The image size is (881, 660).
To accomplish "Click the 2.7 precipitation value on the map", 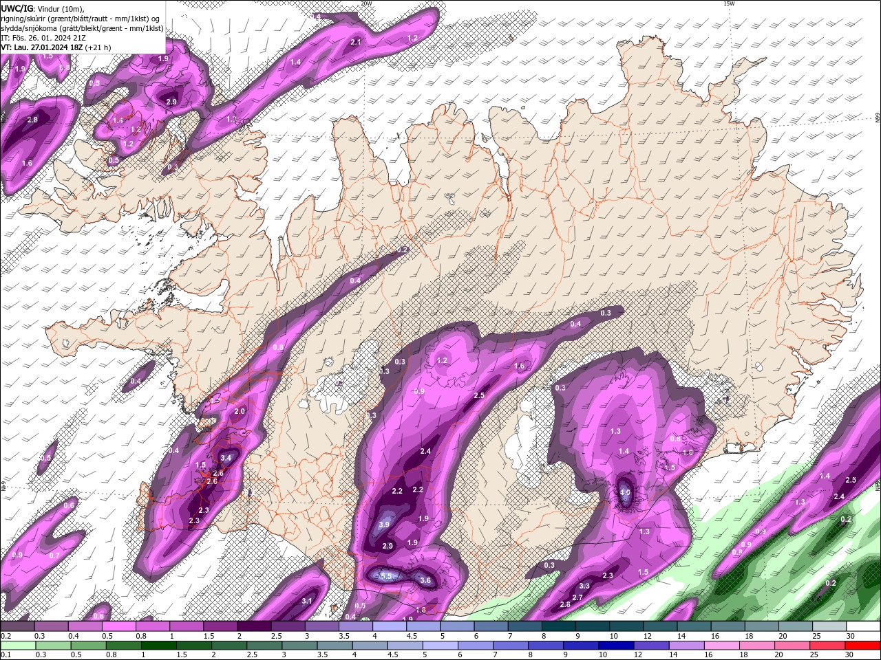I will (577, 597).
